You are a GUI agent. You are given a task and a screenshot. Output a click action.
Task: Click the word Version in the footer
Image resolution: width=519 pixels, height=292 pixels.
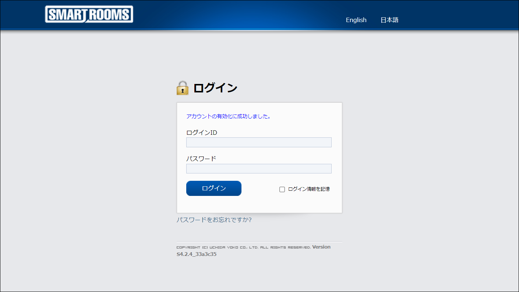point(321,247)
